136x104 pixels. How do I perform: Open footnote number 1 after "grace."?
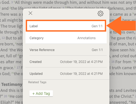pyautogui.click(x=15, y=67)
